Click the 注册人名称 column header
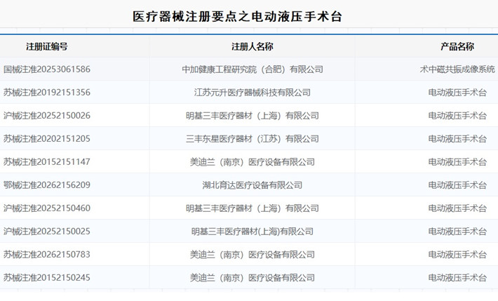The image size is (498, 301). click(x=253, y=47)
